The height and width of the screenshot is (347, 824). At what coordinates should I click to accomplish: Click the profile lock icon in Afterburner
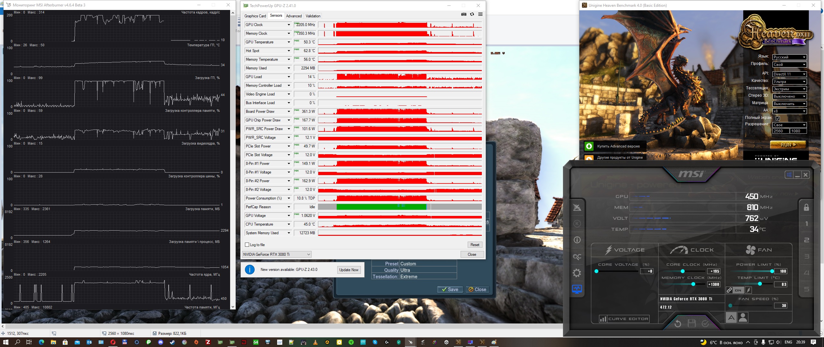806,207
